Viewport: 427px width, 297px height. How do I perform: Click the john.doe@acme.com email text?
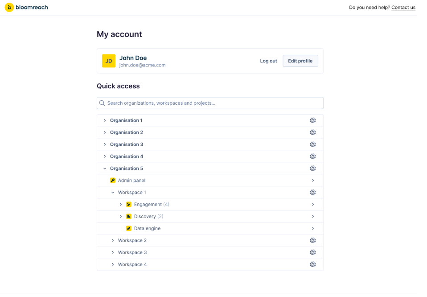tap(143, 65)
